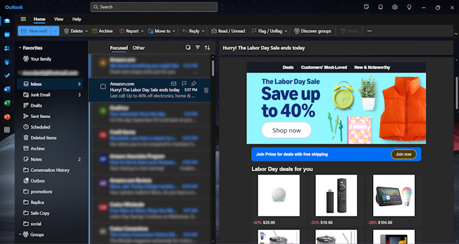
Task: Click Read / Unread in the ribbon
Action: (228, 31)
